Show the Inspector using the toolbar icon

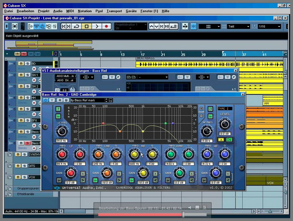(x=30, y=26)
